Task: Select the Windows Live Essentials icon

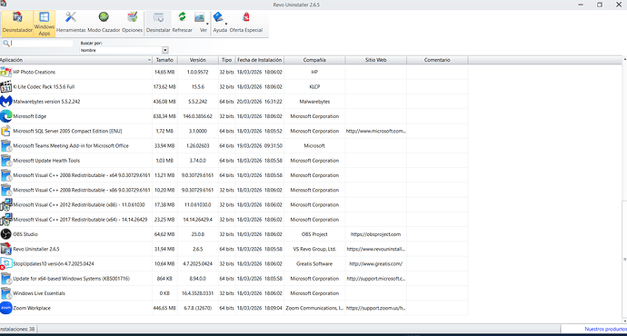Action: click(x=6, y=293)
